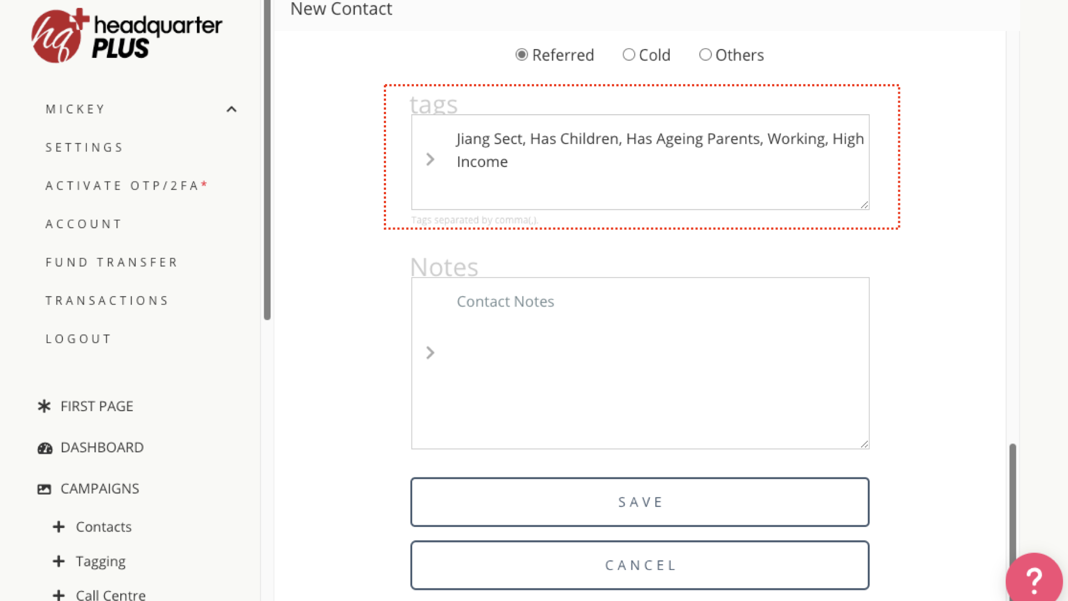Image resolution: width=1068 pixels, height=601 pixels.
Task: Open the Fund Transfer menu item
Action: click(112, 262)
